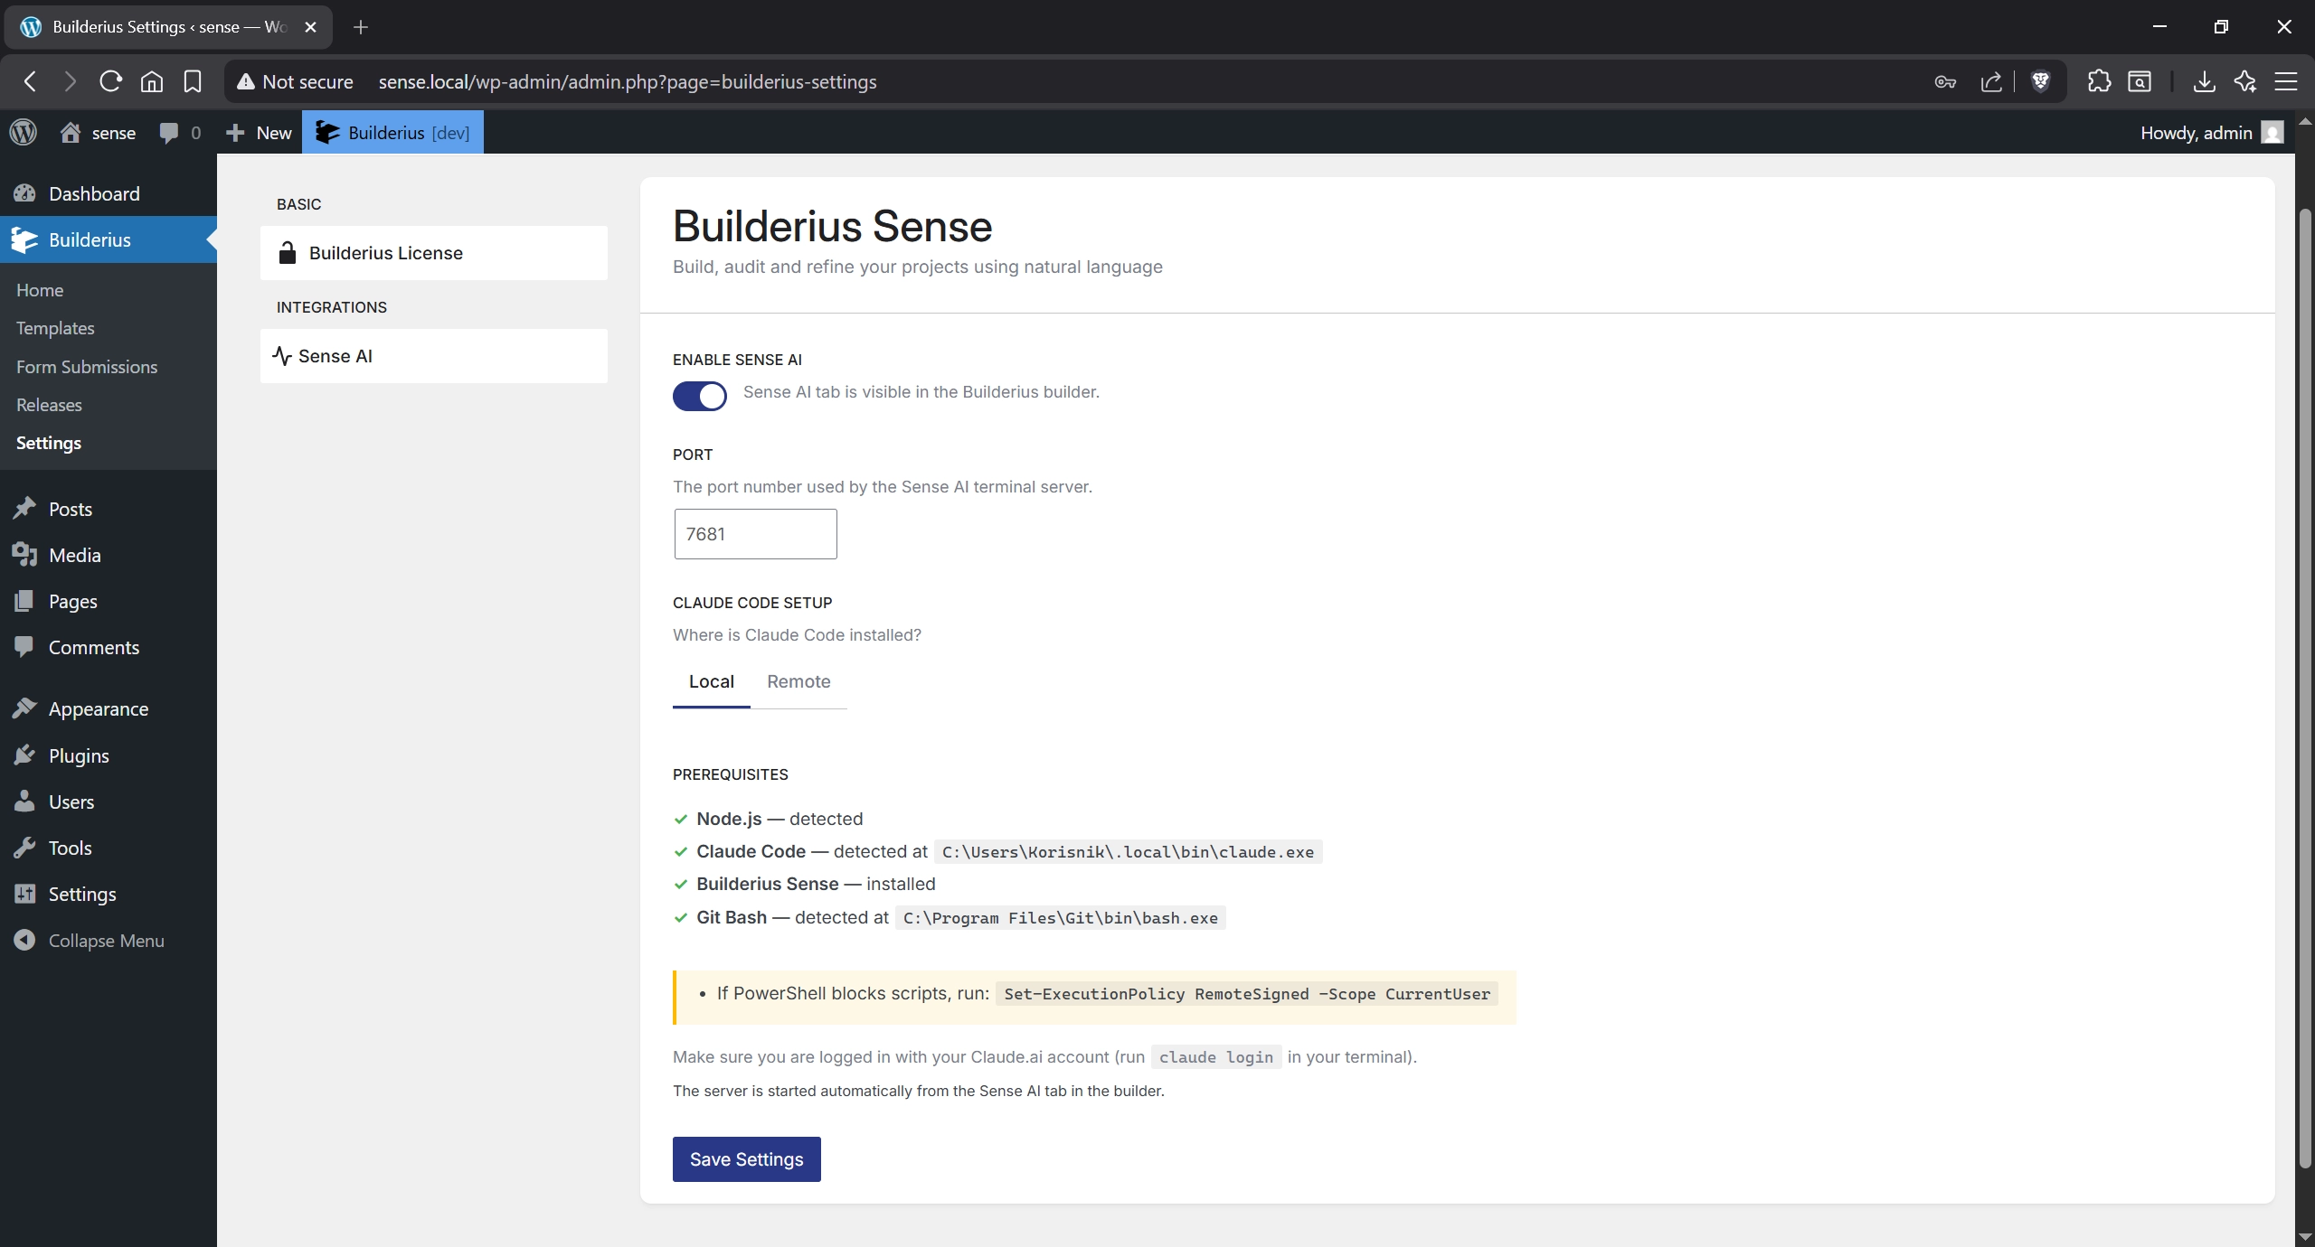Select the Tools wrench icon
Image resolution: width=2315 pixels, height=1247 pixels.
tap(24, 848)
